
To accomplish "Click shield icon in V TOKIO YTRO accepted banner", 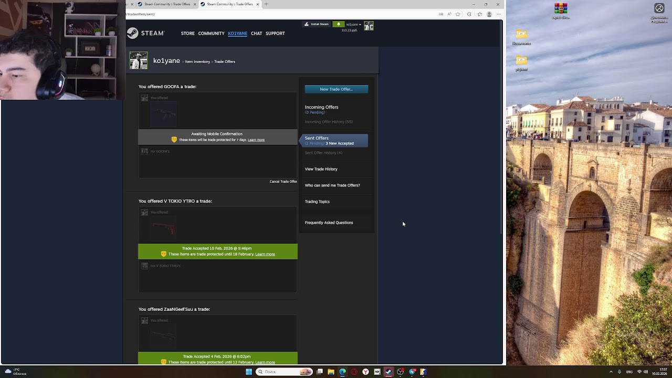I will pos(164,254).
